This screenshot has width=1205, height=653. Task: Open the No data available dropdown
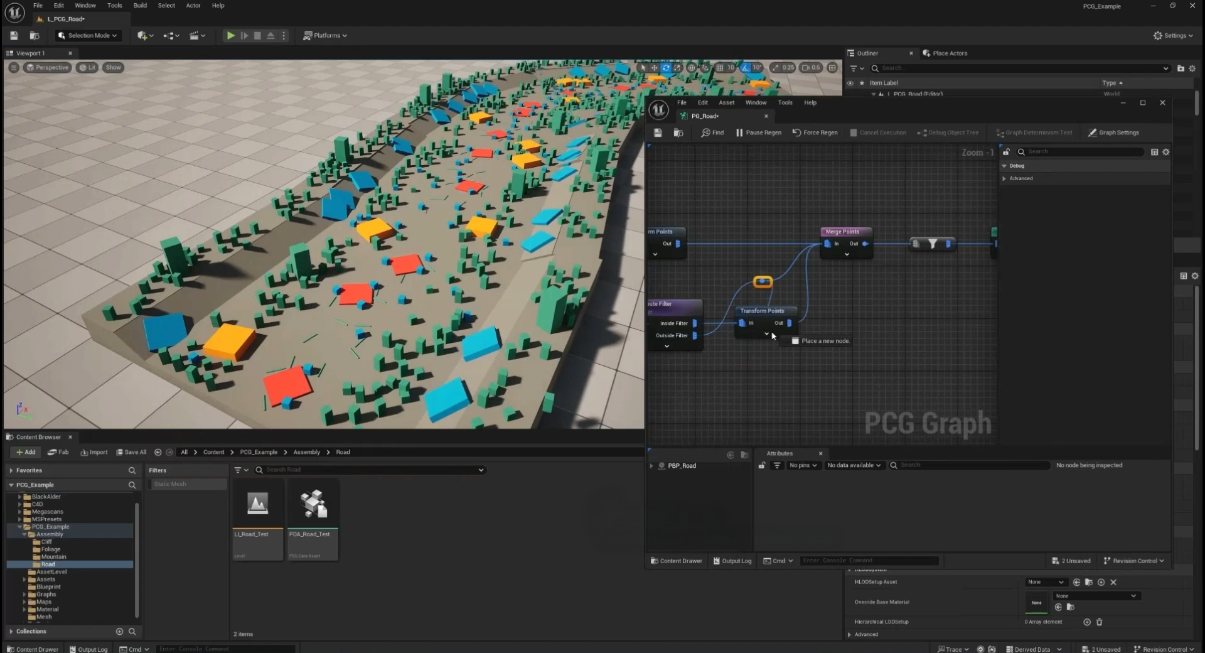[854, 465]
